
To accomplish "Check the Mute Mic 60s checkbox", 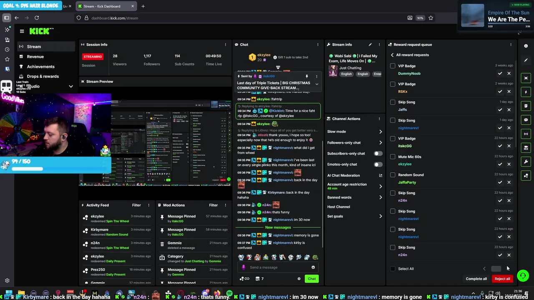I will [x=393, y=157].
